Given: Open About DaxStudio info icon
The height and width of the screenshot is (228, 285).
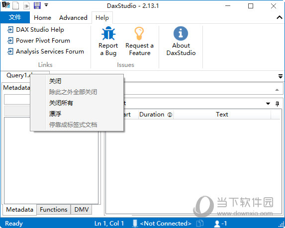Looking at the screenshot, I should (181, 33).
